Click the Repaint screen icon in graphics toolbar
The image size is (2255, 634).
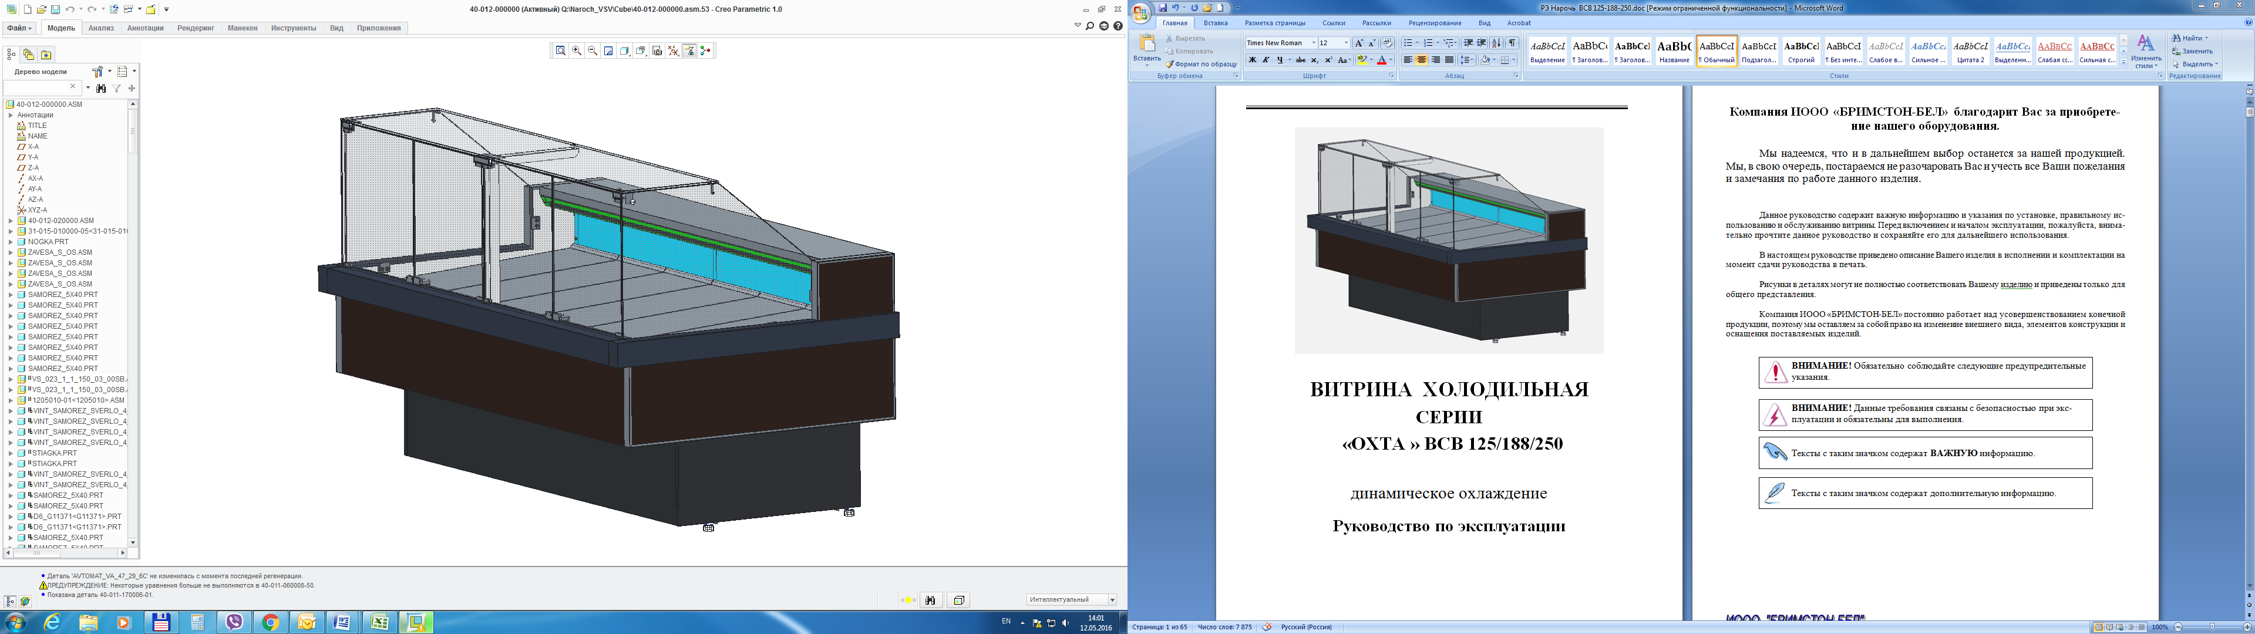(608, 51)
